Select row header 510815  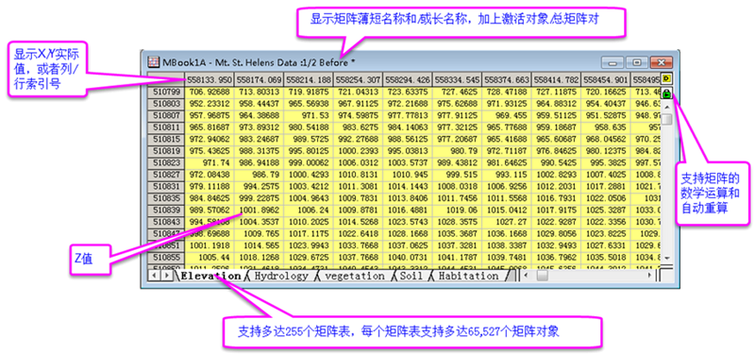pos(166,139)
